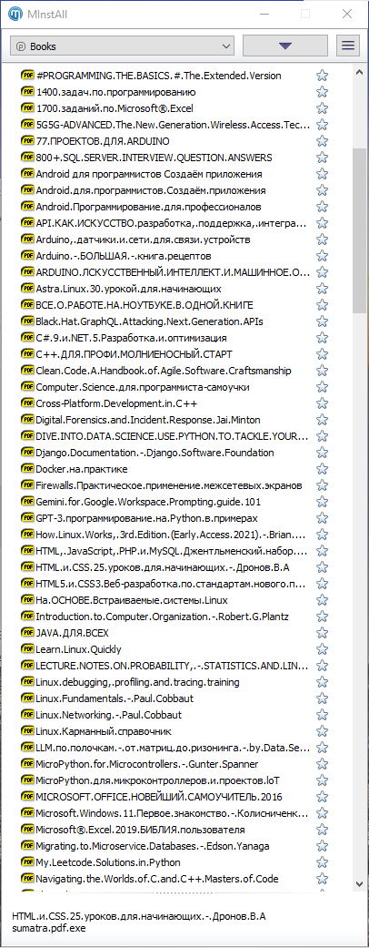Select ВСЕ.О.РАБОТЕ.НА.НОУТБУКЕ entry
The image size is (369, 948).
click(x=145, y=305)
